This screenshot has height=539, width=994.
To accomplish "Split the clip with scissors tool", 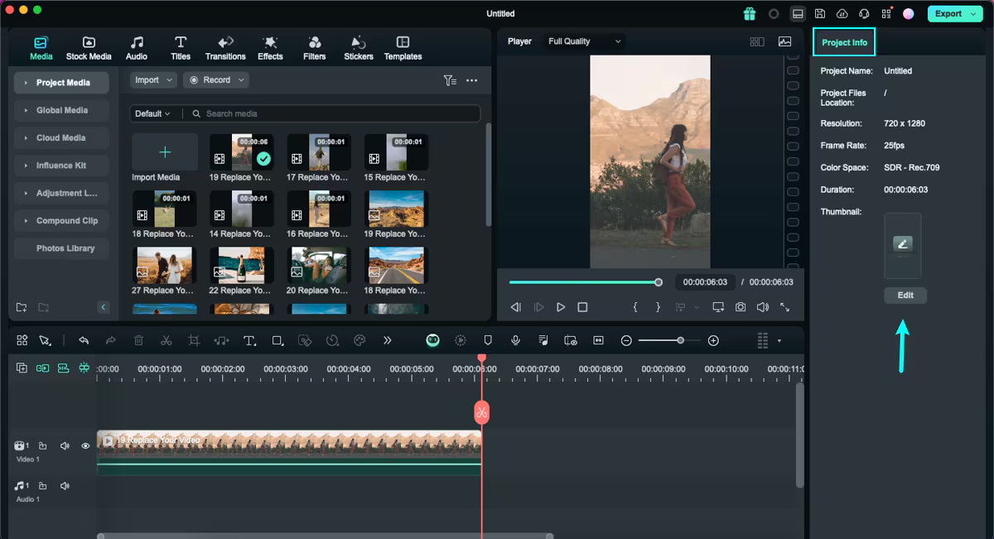I will pyautogui.click(x=166, y=340).
